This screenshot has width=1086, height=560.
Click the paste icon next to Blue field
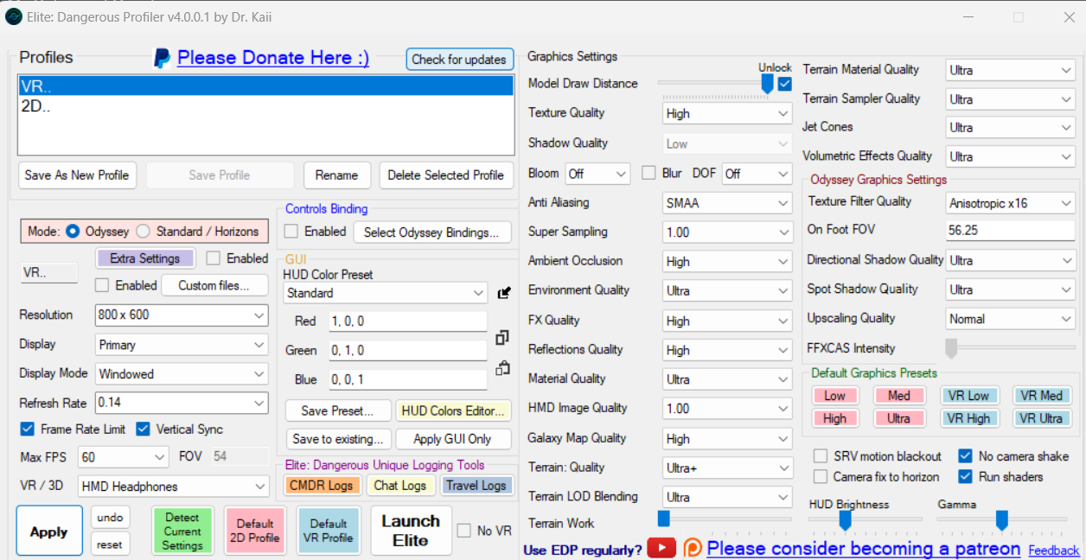click(502, 368)
